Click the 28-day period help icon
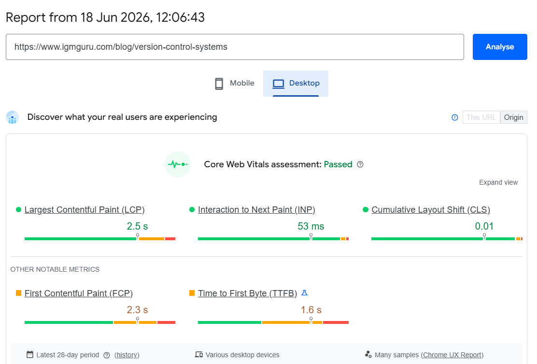Screen dimensions: 537x364 [x=107, y=355]
